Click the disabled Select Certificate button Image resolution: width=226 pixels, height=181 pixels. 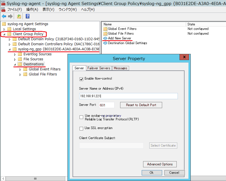pyautogui.click(x=163, y=146)
